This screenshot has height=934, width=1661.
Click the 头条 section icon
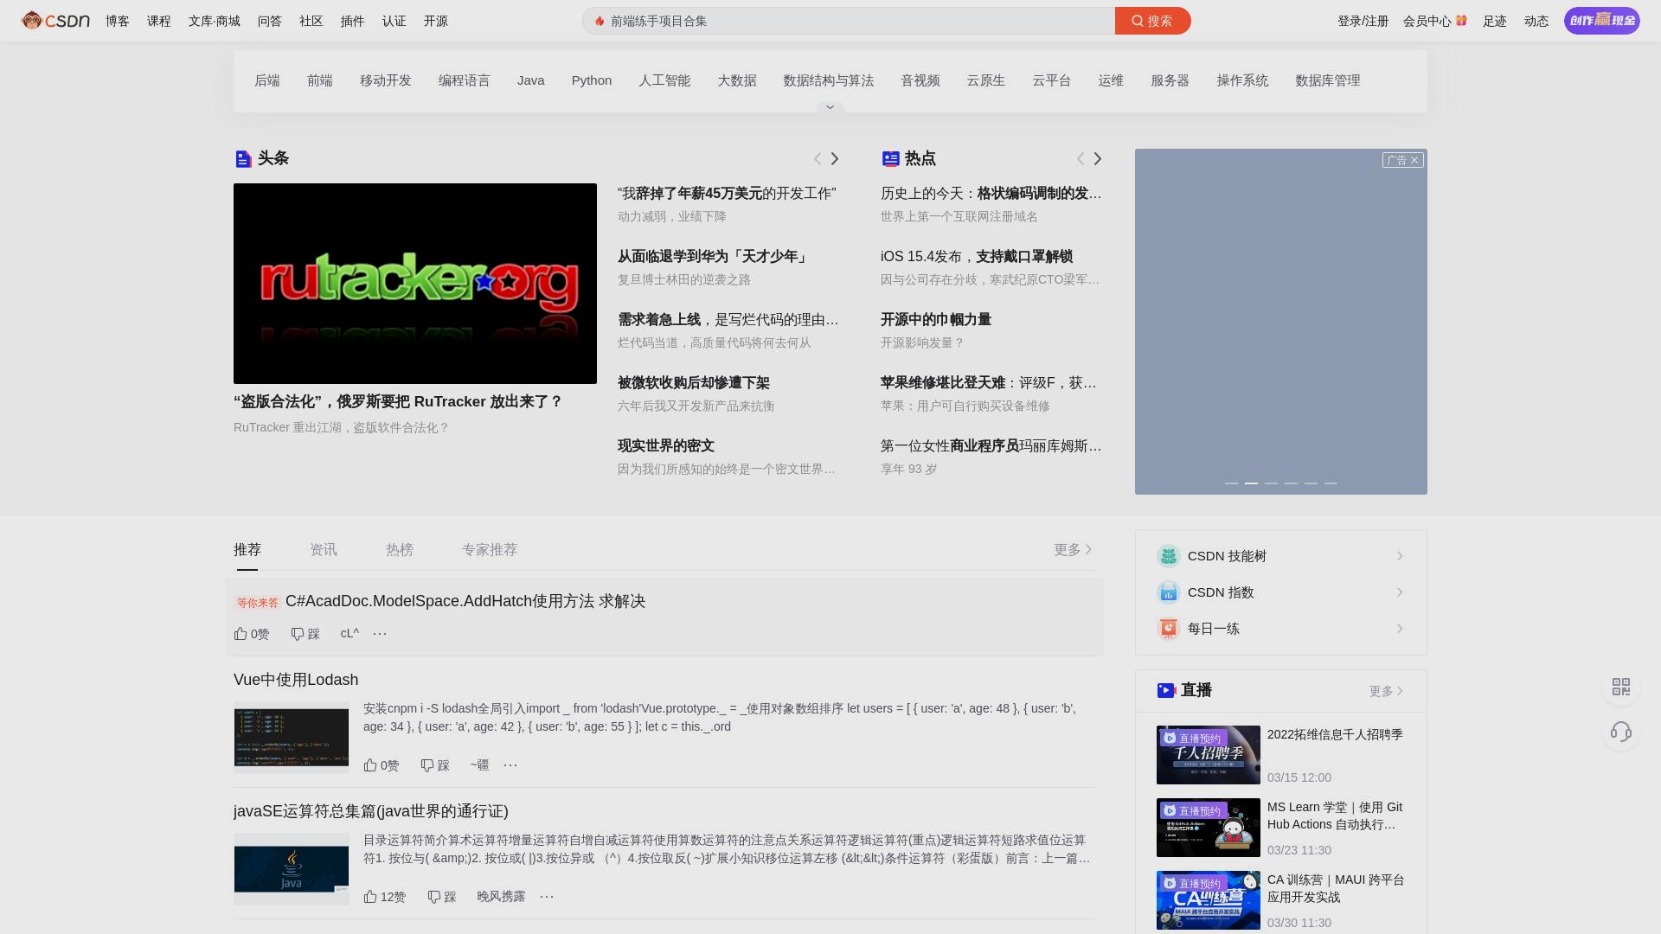point(243,158)
